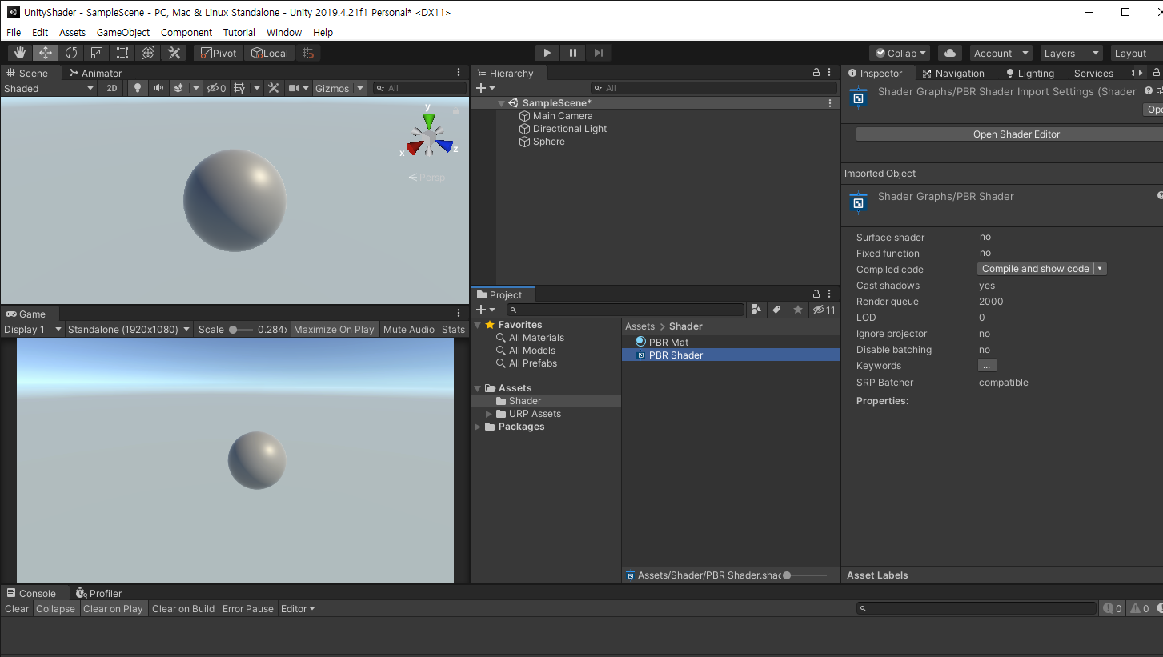
Task: Select the Scale tool
Action: point(97,53)
